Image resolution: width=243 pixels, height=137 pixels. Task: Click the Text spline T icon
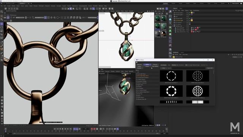[170, 23]
